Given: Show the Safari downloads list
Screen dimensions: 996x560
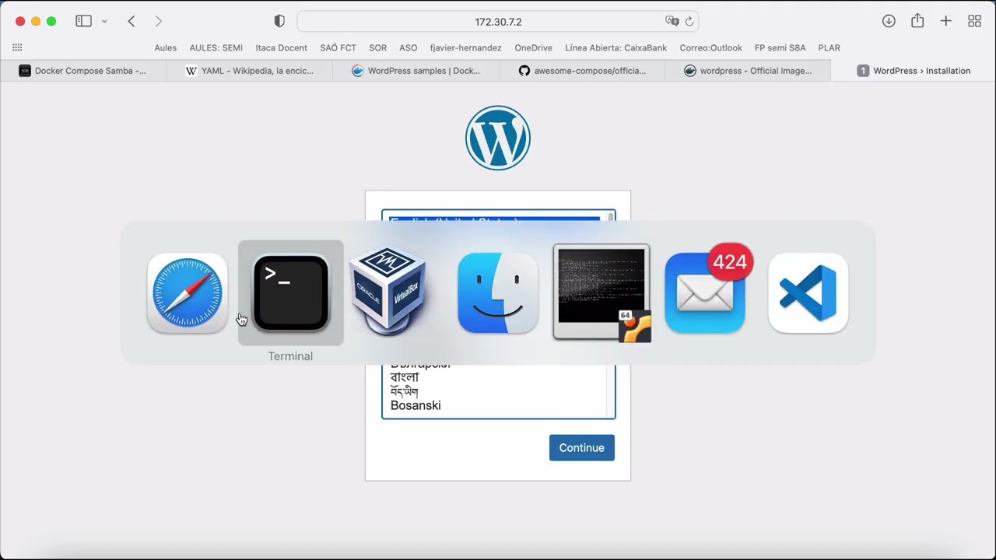Looking at the screenshot, I should (x=889, y=21).
